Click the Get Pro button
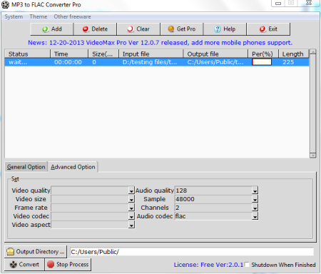The height and width of the screenshot is (274, 321). coord(182,29)
